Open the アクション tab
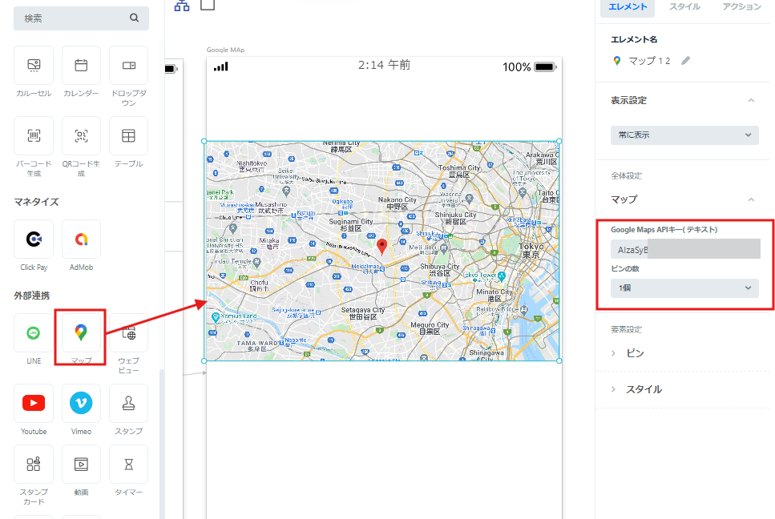Screen dimensions: 775x519 click(741, 7)
